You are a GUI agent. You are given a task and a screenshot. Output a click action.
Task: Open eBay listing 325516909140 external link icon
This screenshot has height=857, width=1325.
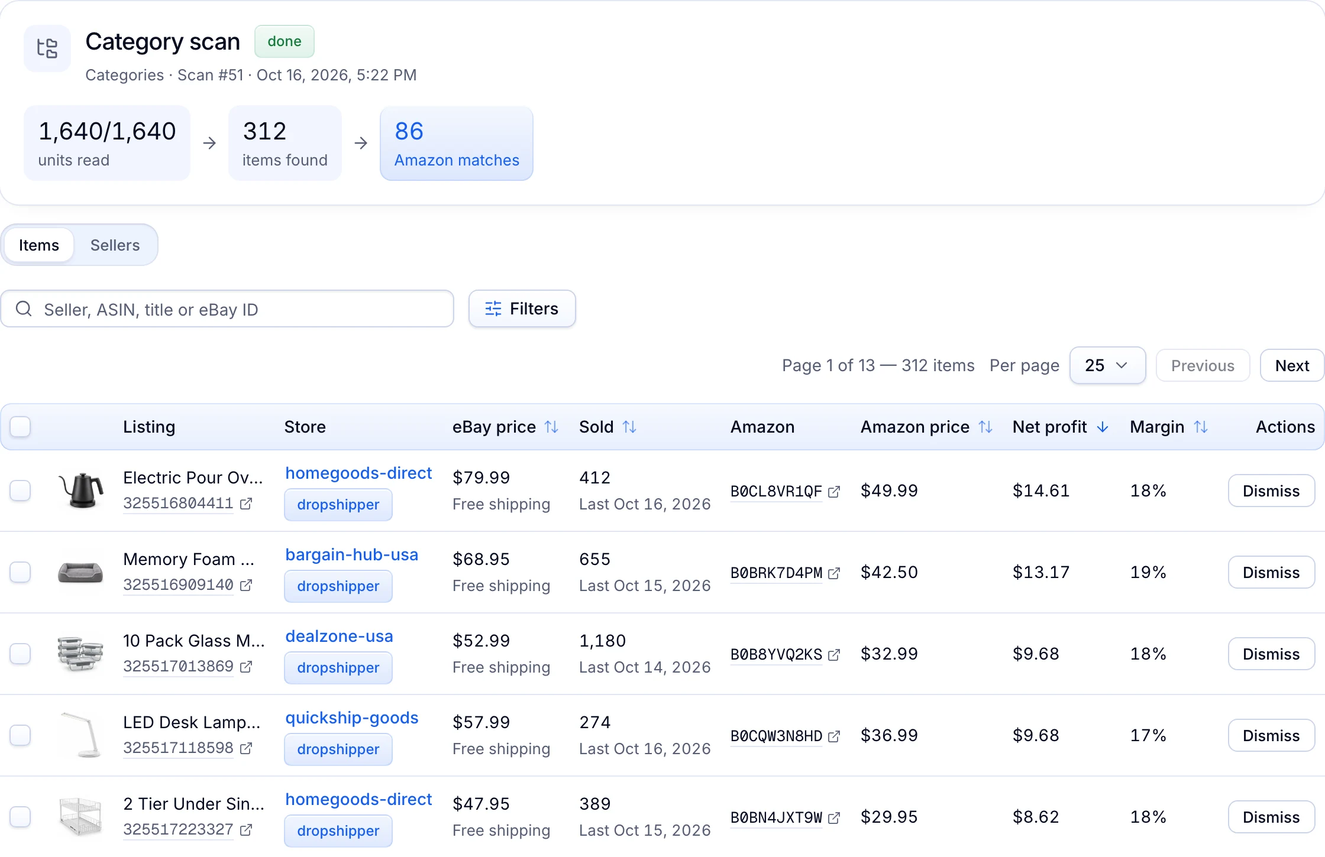[x=246, y=585]
